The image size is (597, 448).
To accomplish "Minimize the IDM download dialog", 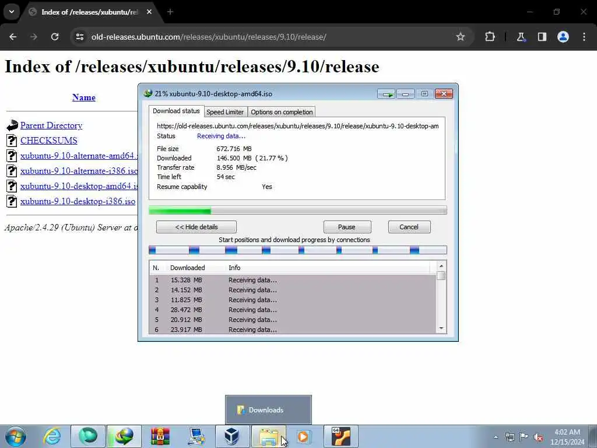I will (x=406, y=94).
